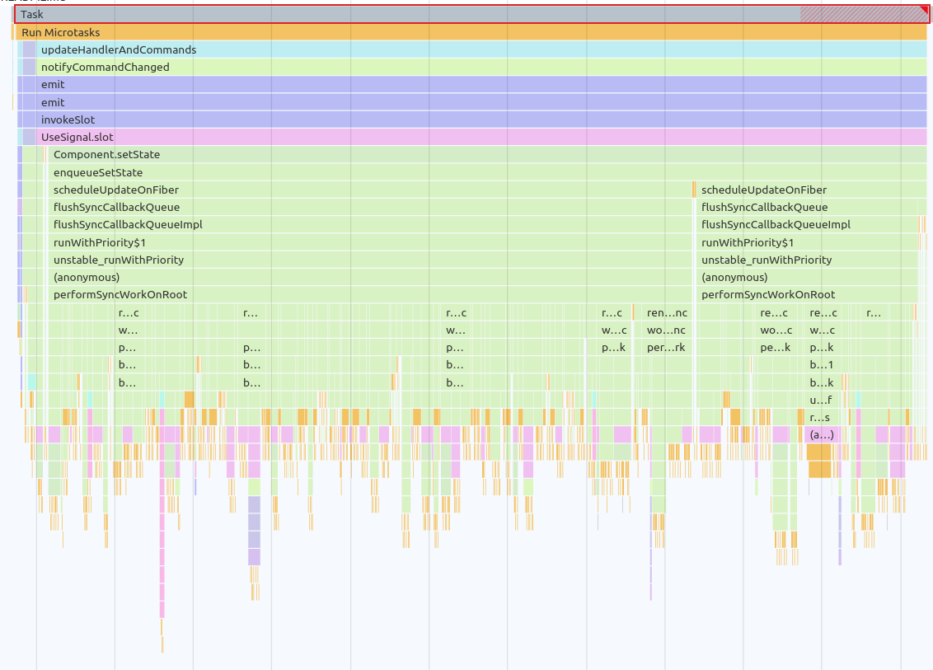Select the updateHandlerAndCommands frame

(118, 49)
